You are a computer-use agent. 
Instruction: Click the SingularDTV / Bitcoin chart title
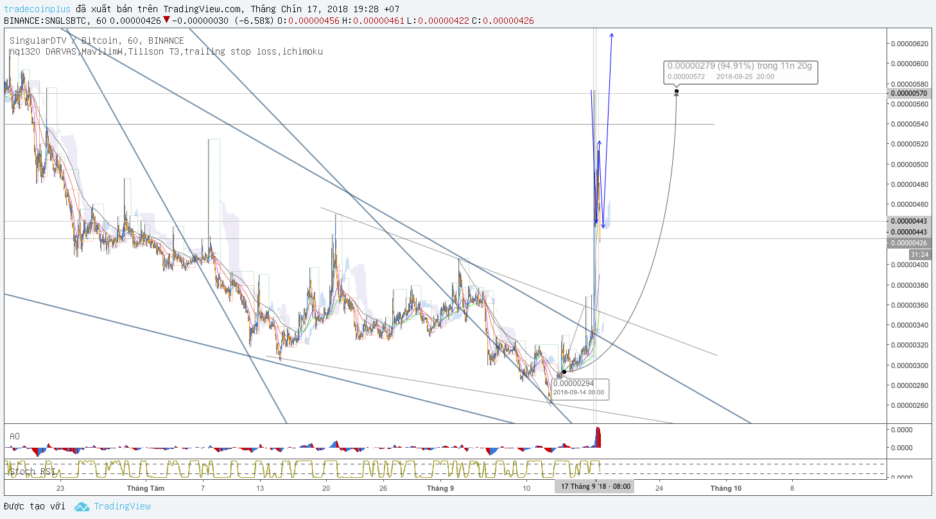96,40
